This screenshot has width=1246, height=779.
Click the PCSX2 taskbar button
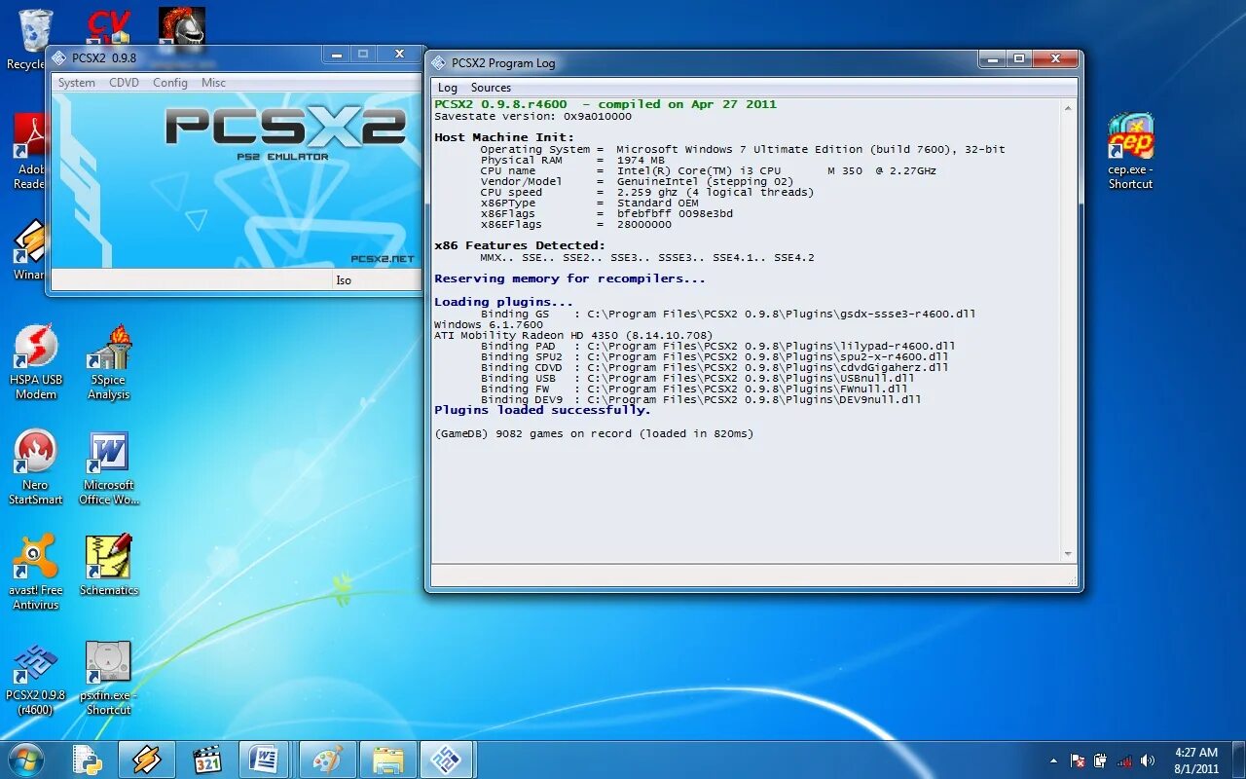click(448, 760)
